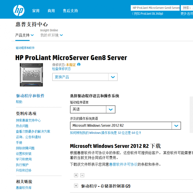Click the product search input field
This screenshot has width=193, height=193.
coord(155,8)
